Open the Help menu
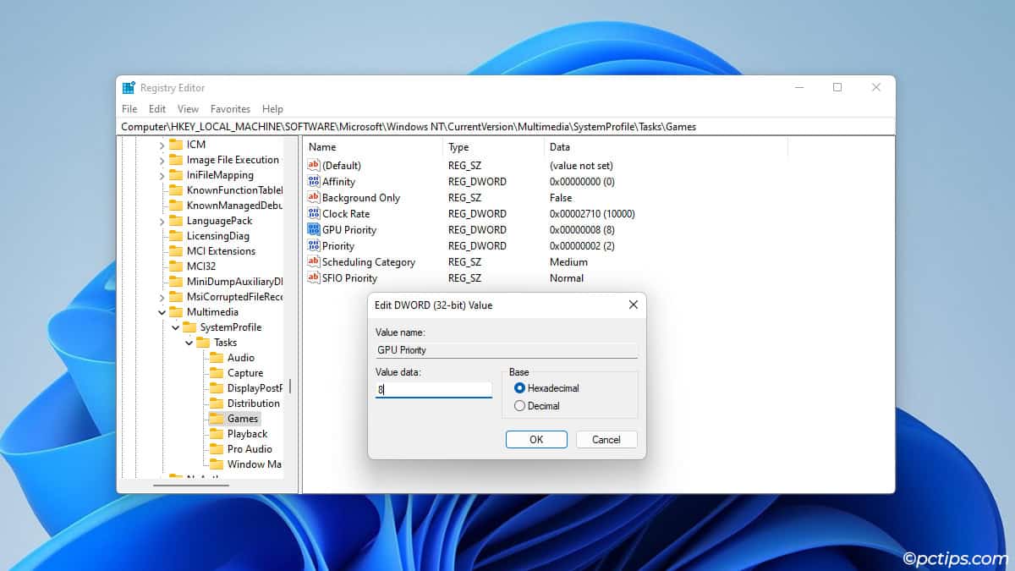The width and height of the screenshot is (1015, 571). click(x=272, y=109)
